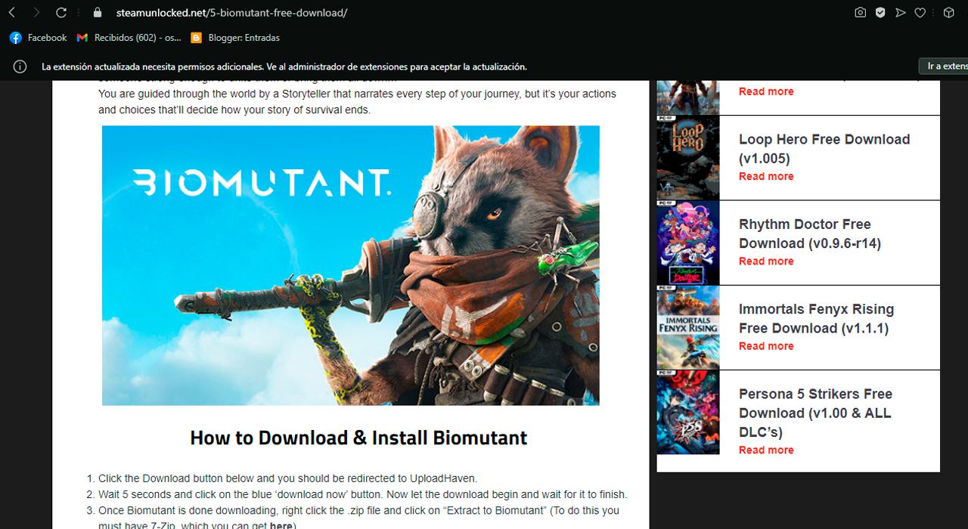Screen dimensions: 968x529
Task: Take a snapshot with the camera icon
Action: 860,13
